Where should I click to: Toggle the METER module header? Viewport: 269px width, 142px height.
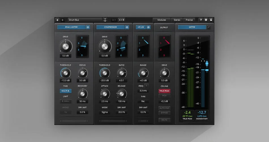192,27
